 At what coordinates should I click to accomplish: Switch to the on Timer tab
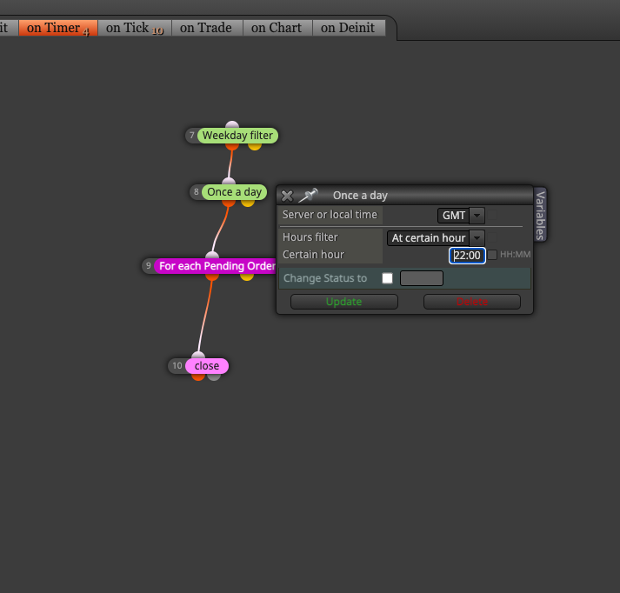58,28
